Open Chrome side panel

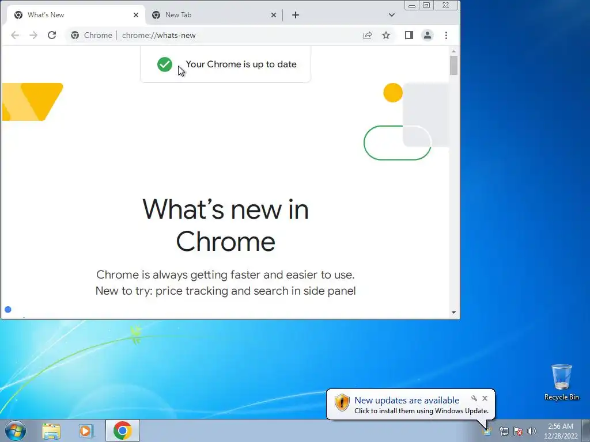pos(409,35)
